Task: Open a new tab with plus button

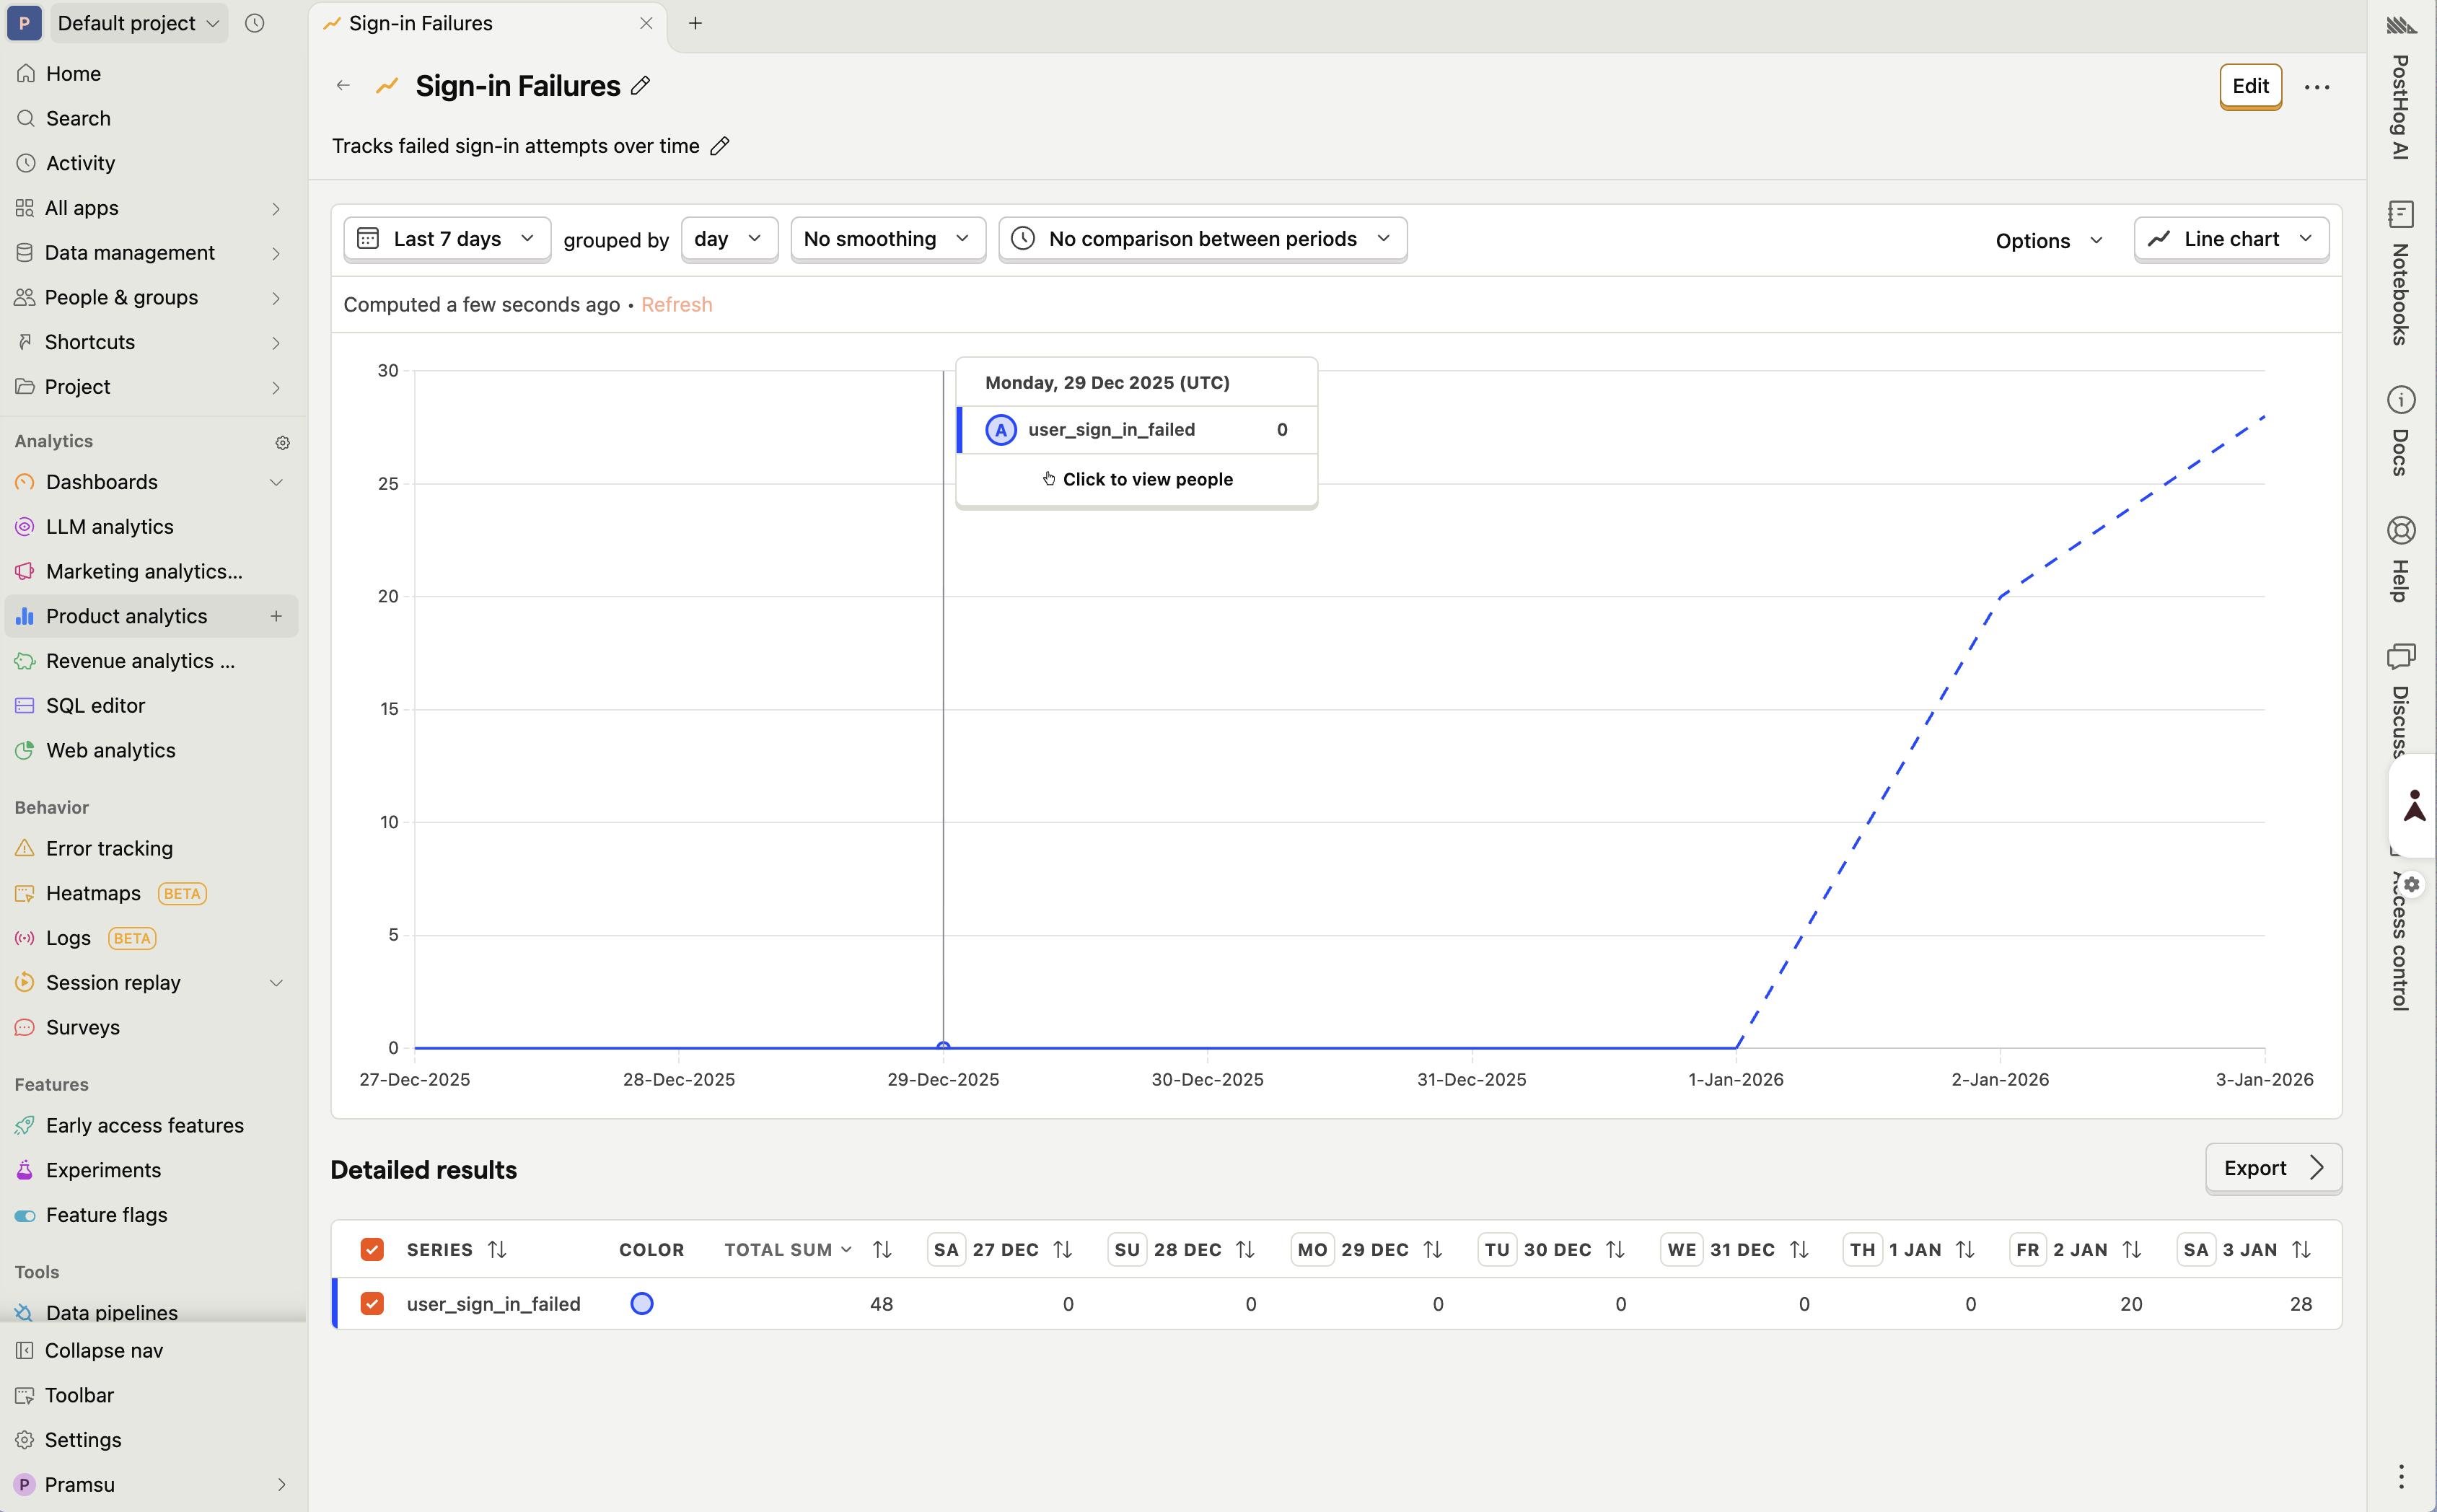Action: [695, 23]
